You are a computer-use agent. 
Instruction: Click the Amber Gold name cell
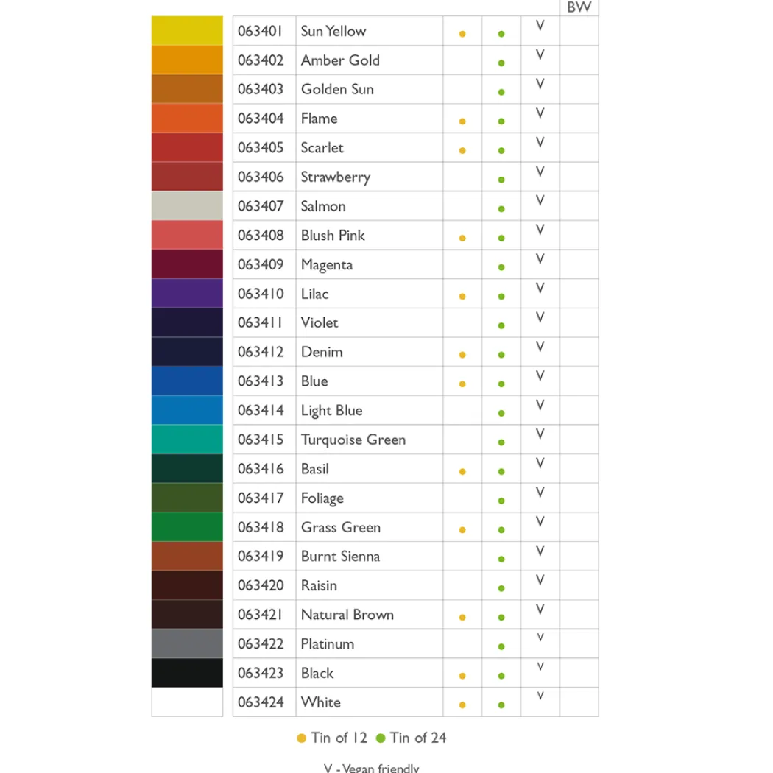tap(370, 60)
